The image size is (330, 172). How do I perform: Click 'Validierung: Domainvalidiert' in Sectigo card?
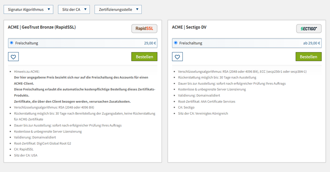[199, 95]
